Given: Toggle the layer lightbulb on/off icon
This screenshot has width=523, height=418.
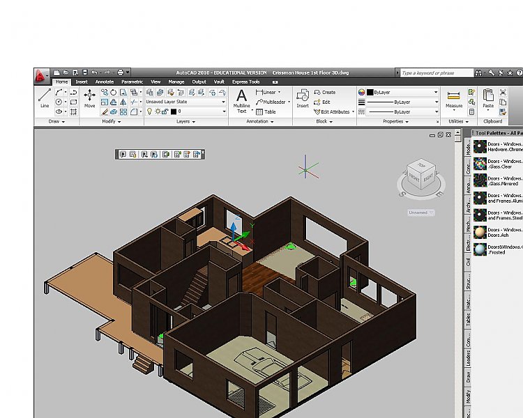Looking at the screenshot, I should [x=149, y=111].
